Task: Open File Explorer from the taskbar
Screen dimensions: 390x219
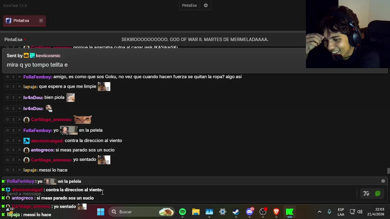Action: (x=196, y=212)
